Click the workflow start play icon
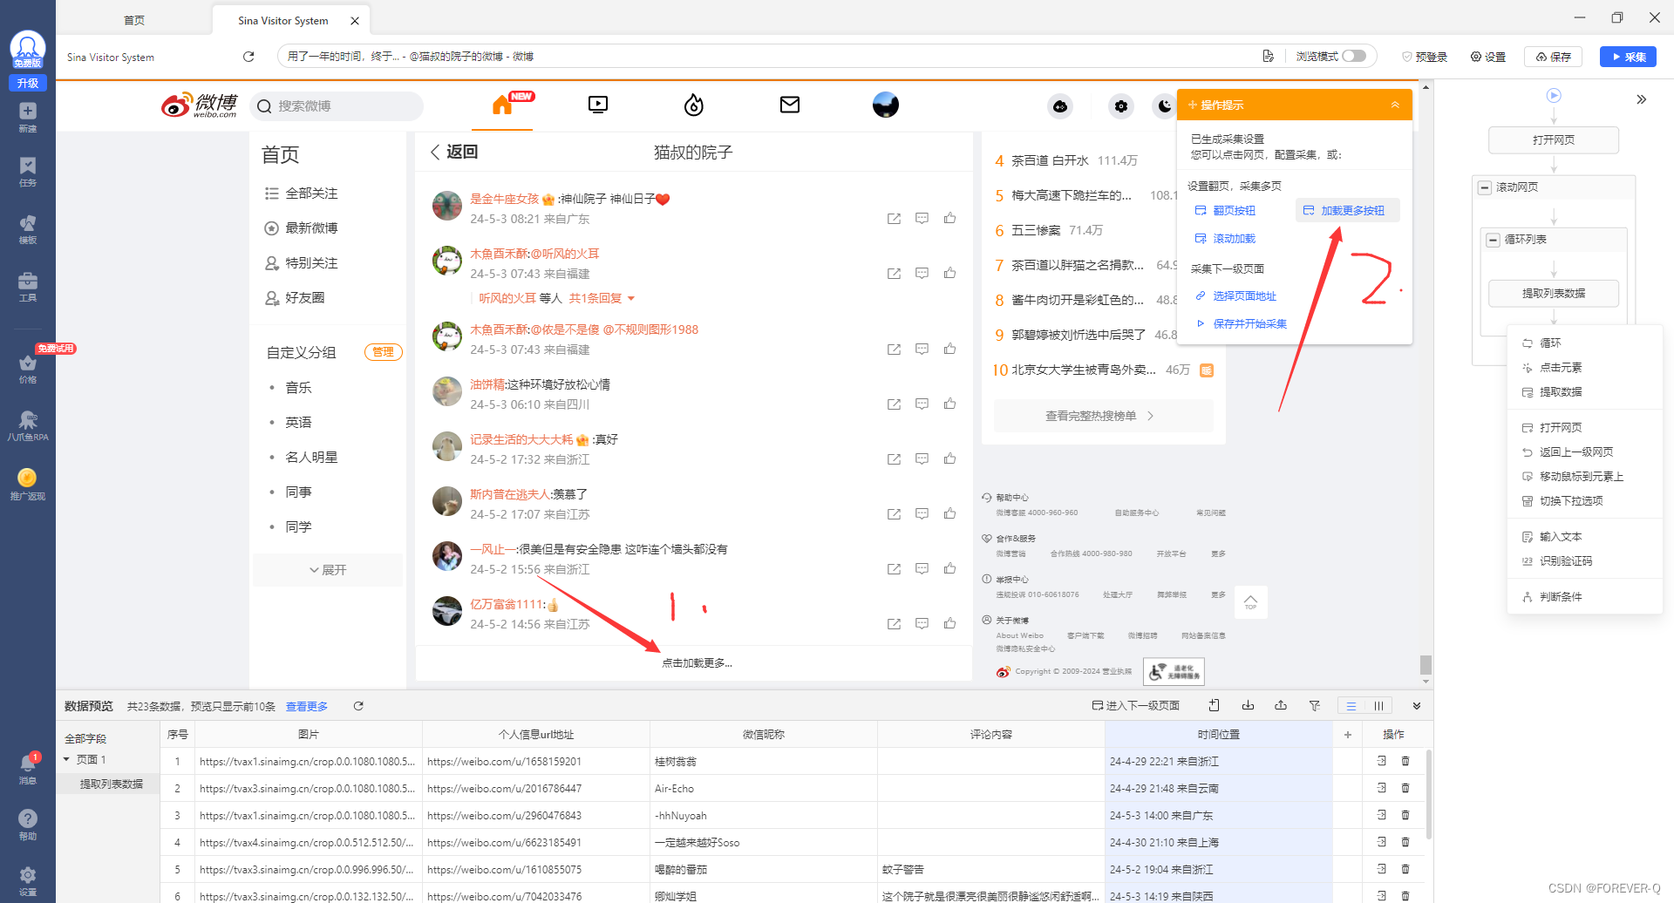The height and width of the screenshot is (903, 1674). point(1554,95)
